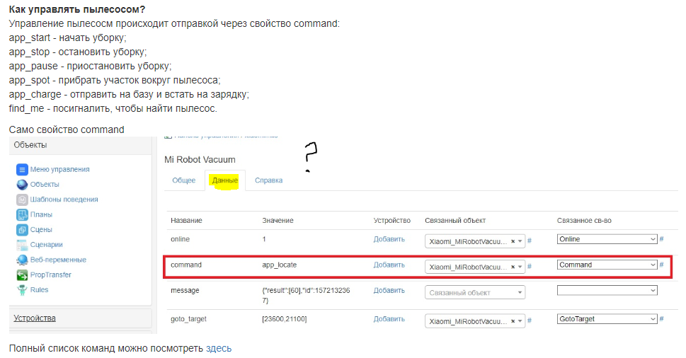The image size is (686, 358).
Task: Click the hash link beside Command dropdown
Action: point(662,265)
